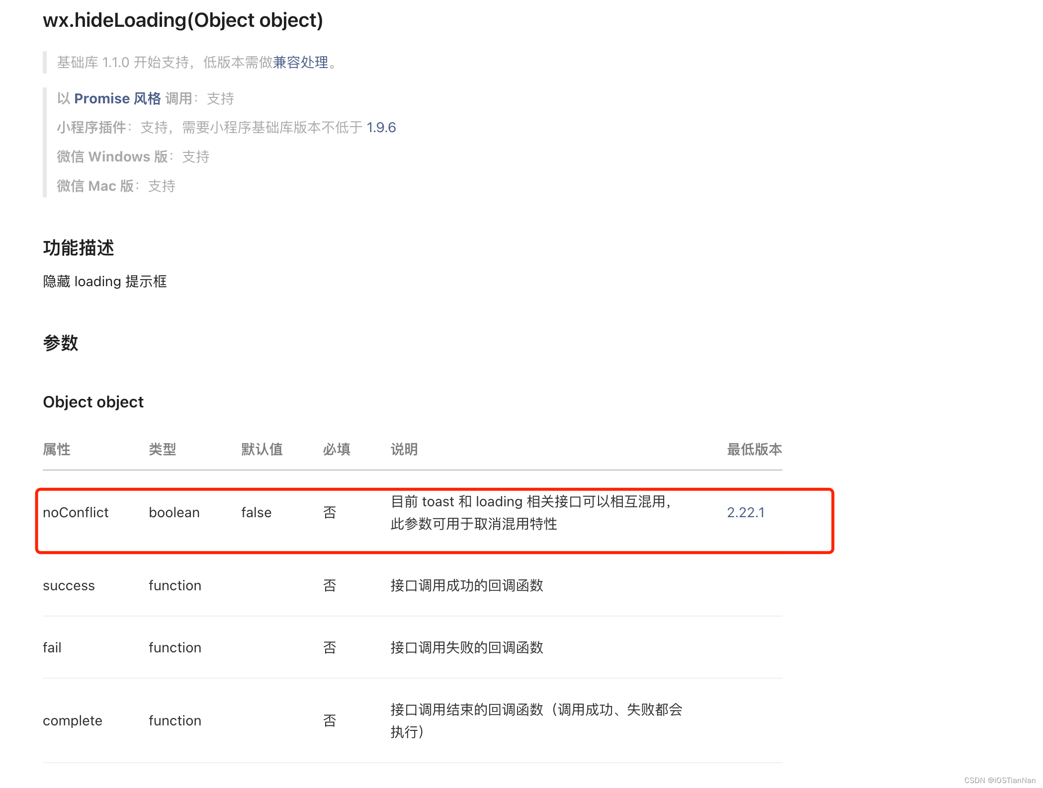1043x788 pixels.
Task: Open the 兼容处理 compatibility link
Action: pyautogui.click(x=301, y=63)
